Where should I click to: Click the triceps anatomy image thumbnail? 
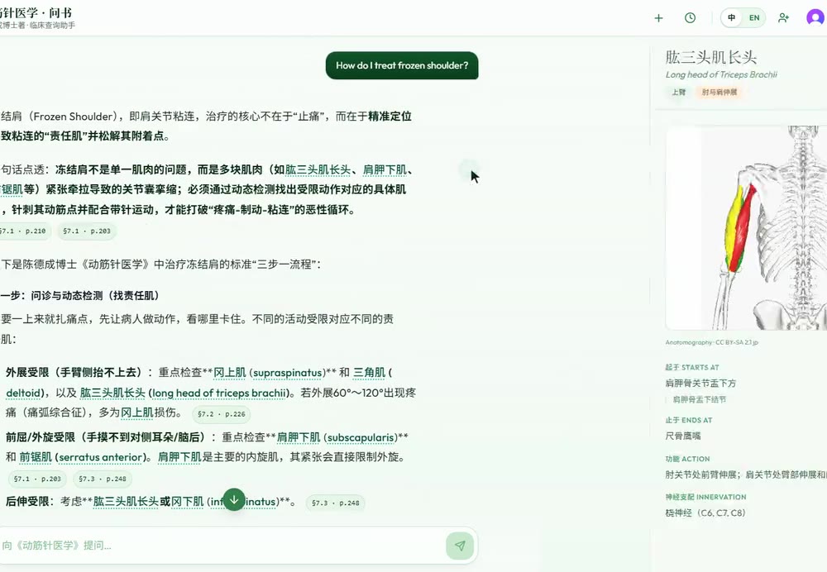click(746, 228)
